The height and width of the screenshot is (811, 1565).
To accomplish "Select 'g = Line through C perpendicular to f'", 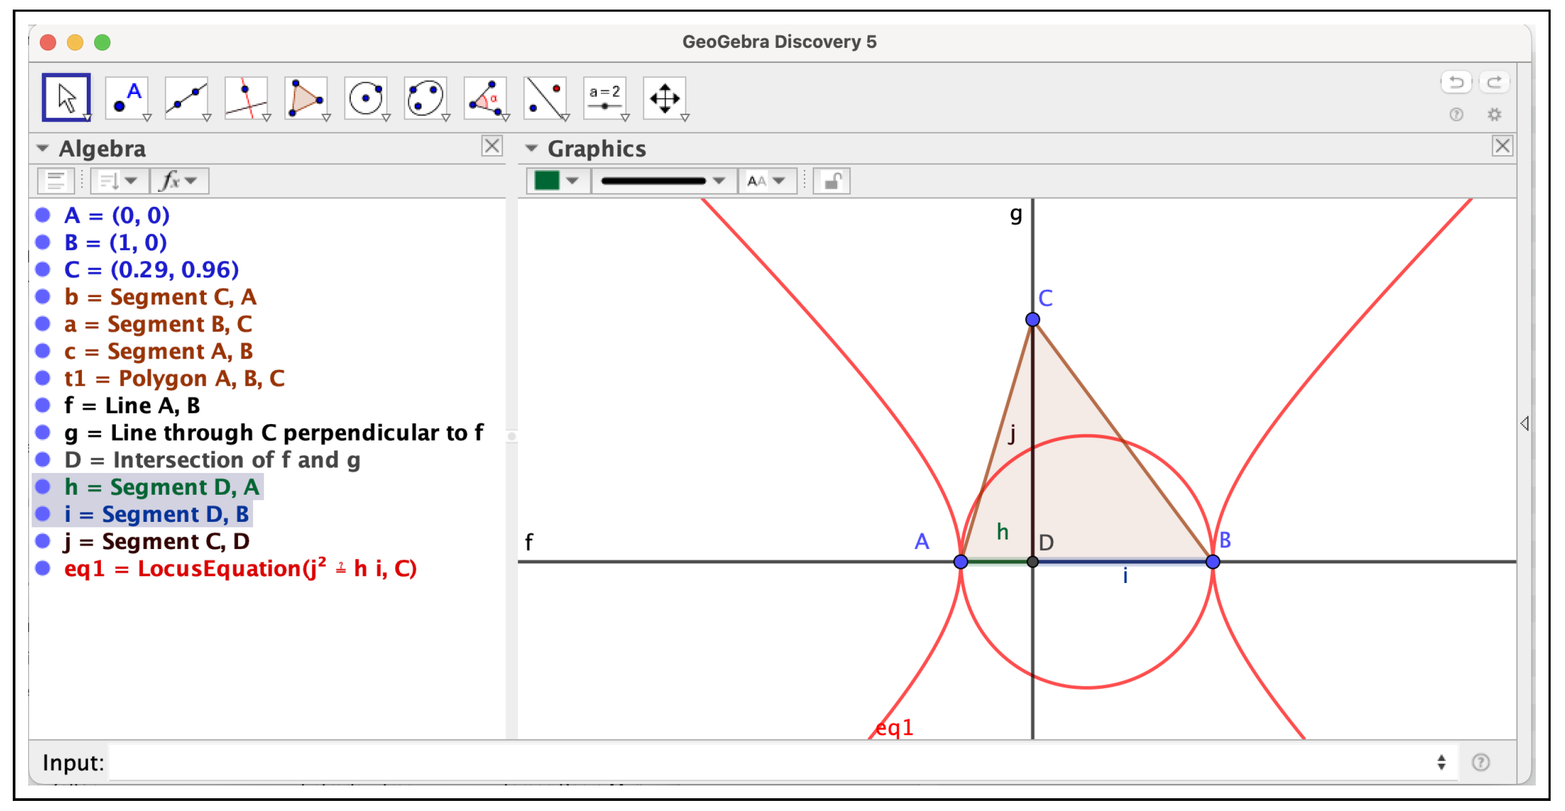I will pos(273,433).
